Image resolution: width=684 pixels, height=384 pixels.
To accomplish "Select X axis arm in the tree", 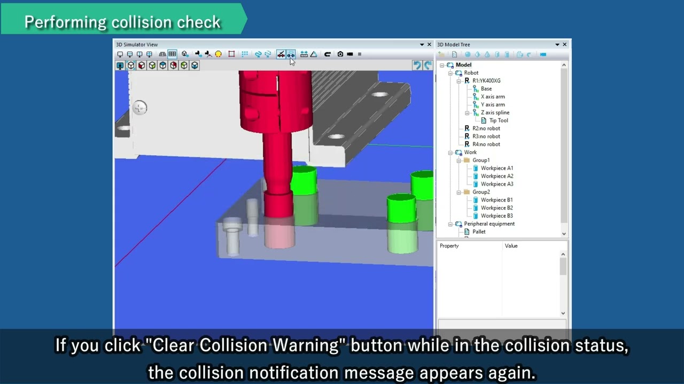I will pos(493,97).
